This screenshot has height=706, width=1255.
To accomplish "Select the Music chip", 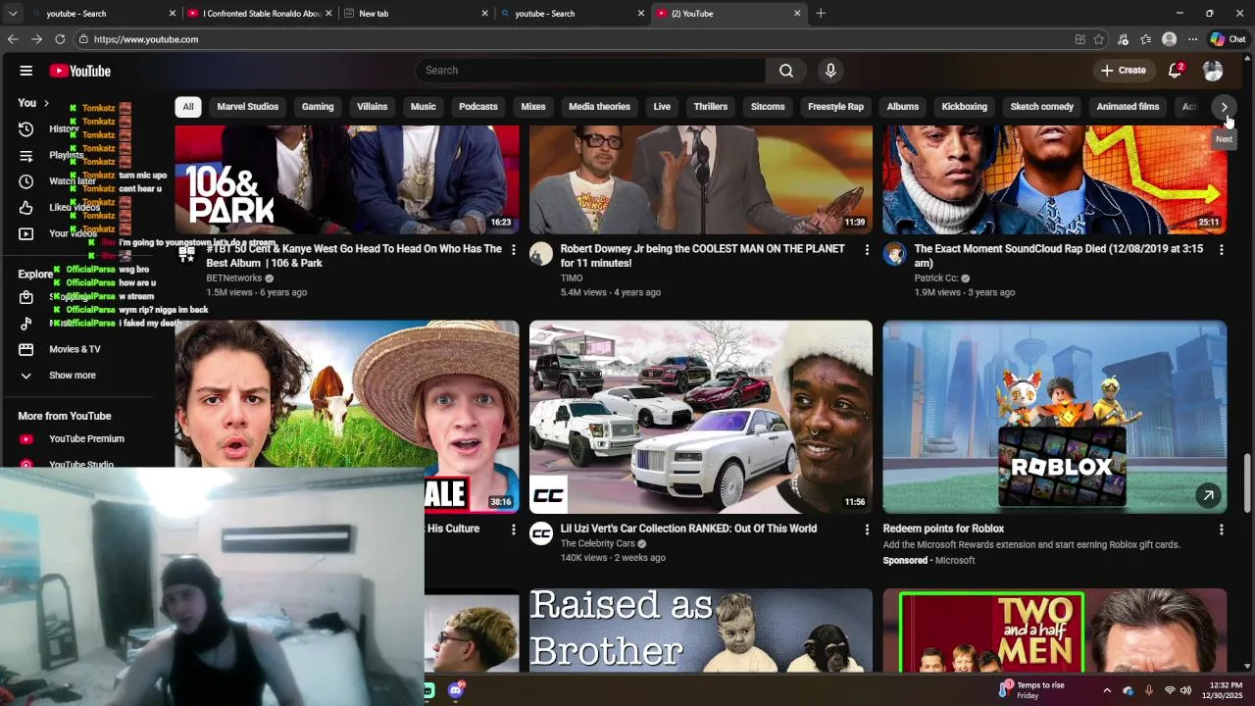I will pyautogui.click(x=424, y=107).
